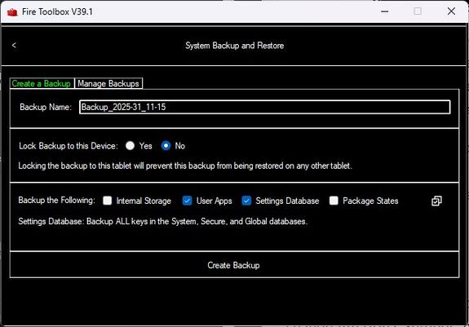Image resolution: width=469 pixels, height=327 pixels.
Task: Click the back arrow icon
Action: pyautogui.click(x=14, y=46)
